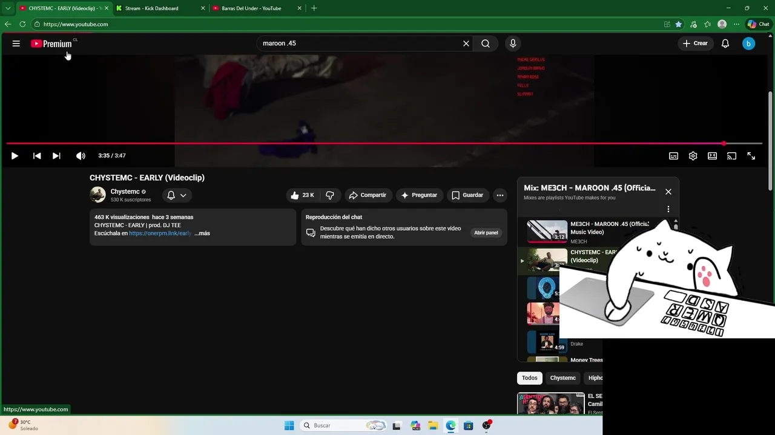This screenshot has width=775, height=435.
Task: Open File Explorer from the taskbar
Action: click(x=433, y=425)
